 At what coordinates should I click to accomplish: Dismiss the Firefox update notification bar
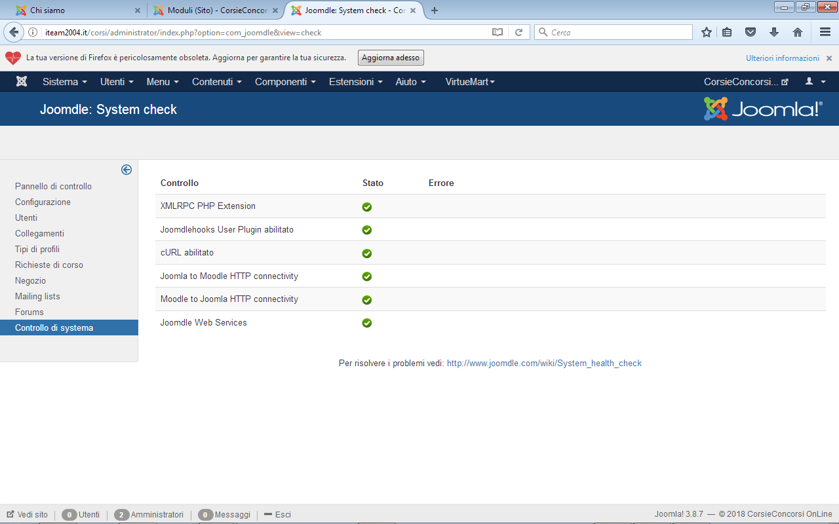pyautogui.click(x=829, y=58)
